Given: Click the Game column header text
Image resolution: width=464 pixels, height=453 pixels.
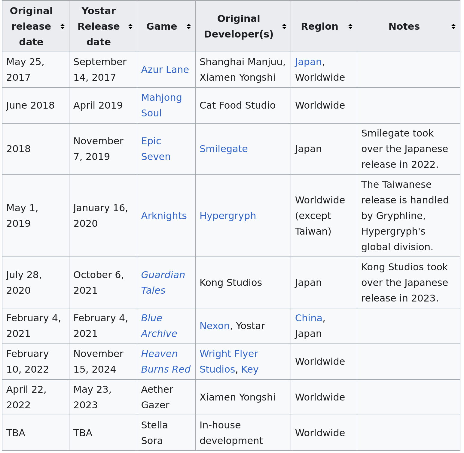Looking at the screenshot, I should [x=162, y=26].
